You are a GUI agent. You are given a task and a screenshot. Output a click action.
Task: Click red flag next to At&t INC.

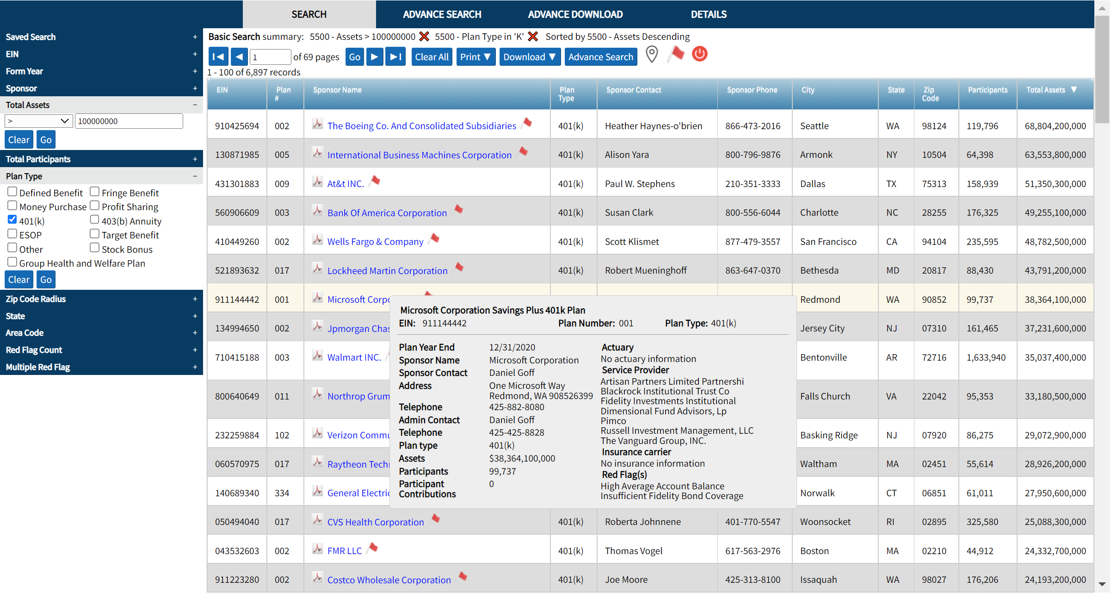[x=375, y=181]
